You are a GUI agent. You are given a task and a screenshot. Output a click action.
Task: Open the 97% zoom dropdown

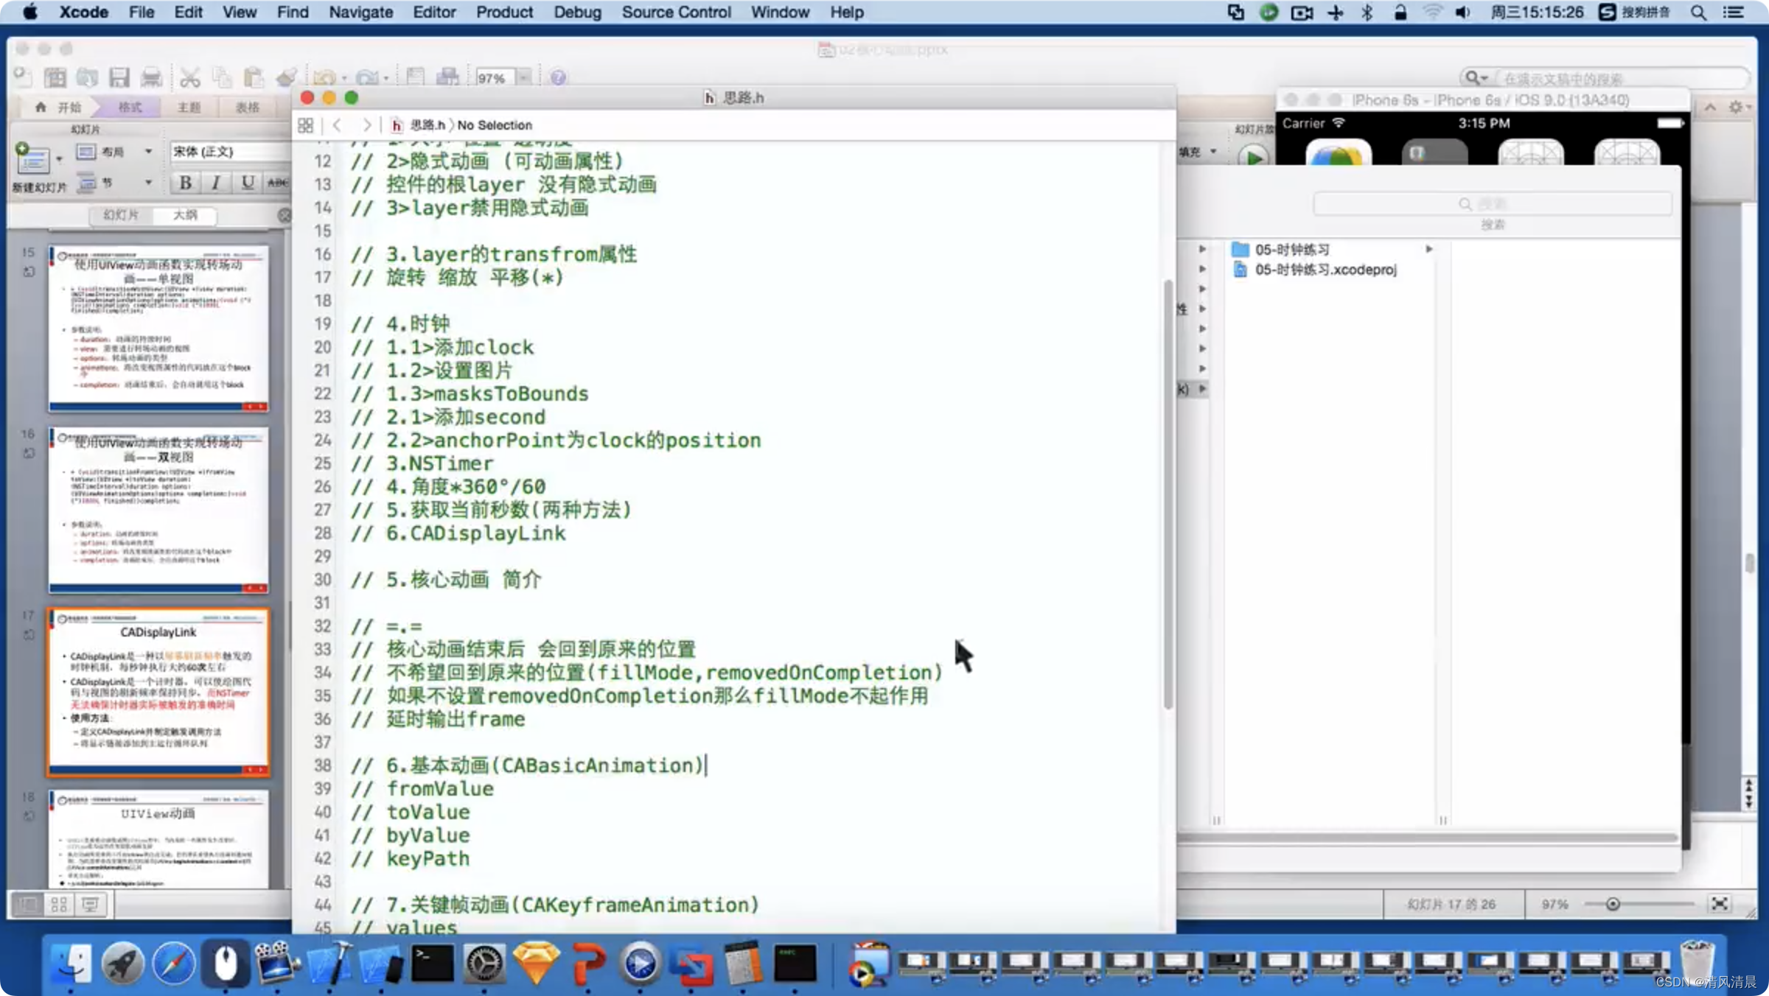pyautogui.click(x=523, y=77)
